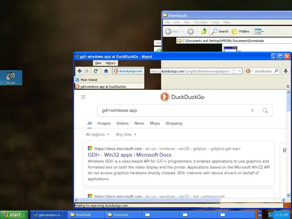Click the Forward button in Downloads window
This screenshot has width=292, height=219.
190,31
